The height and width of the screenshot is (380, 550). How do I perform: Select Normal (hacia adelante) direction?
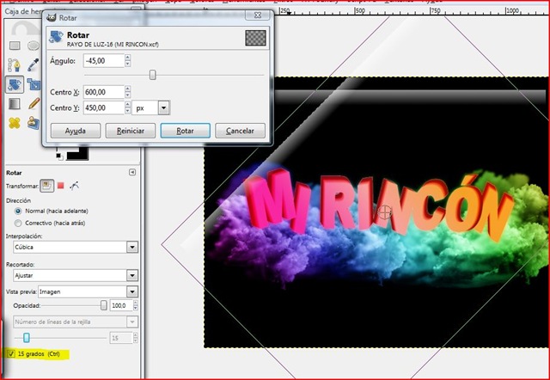point(19,211)
